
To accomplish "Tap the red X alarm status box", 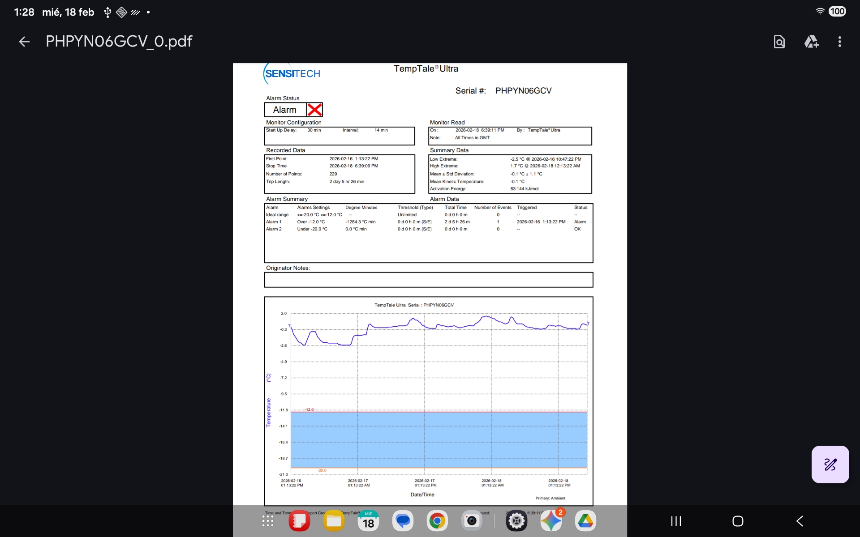I will (314, 110).
